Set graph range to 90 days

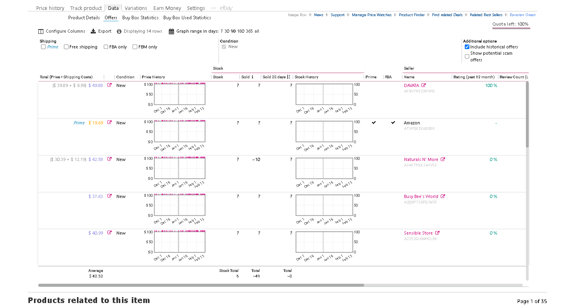click(234, 31)
